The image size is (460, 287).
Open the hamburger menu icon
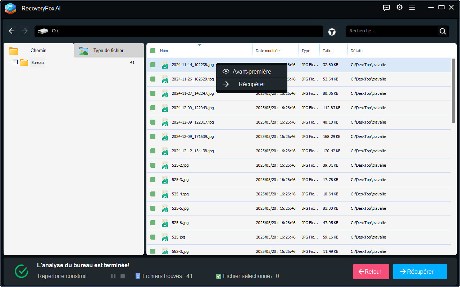click(x=412, y=8)
